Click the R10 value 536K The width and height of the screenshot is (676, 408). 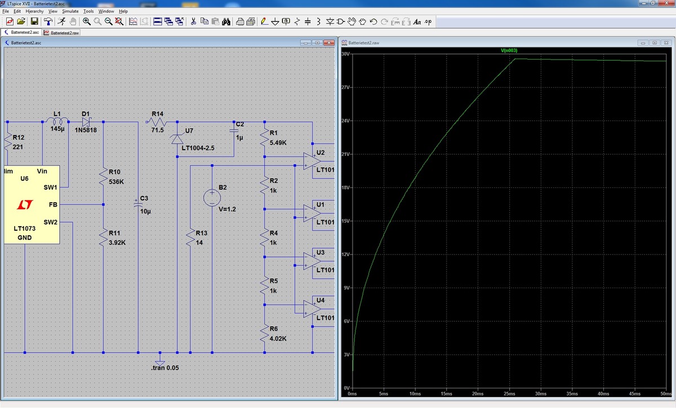(x=116, y=182)
